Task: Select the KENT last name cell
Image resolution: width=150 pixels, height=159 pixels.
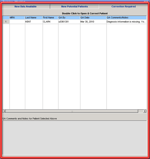Action: coord(34,22)
